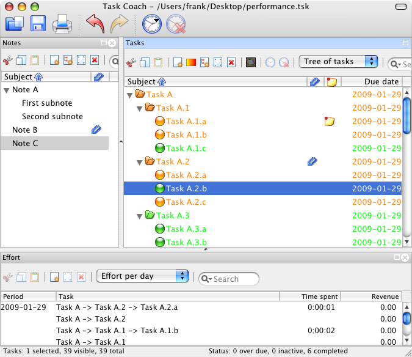The image size is (412, 357).
Task: Sort tasks by Due date column header
Action: point(372,81)
